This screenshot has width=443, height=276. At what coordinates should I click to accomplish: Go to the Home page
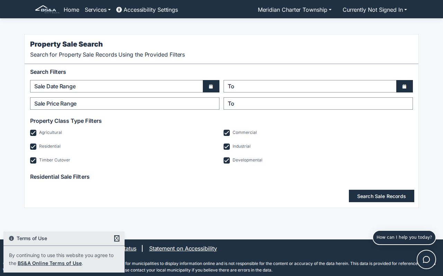pyautogui.click(x=71, y=10)
